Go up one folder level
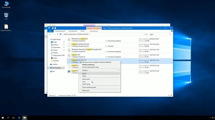215x120 pixels. (x=58, y=34)
